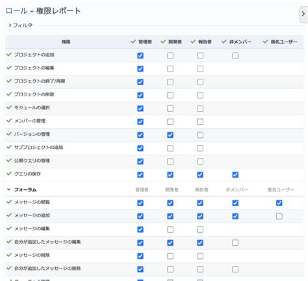Enable 匿名ユーザー checkbox for メッセージの追加
The height and width of the screenshot is (281, 308).
coord(279,216)
